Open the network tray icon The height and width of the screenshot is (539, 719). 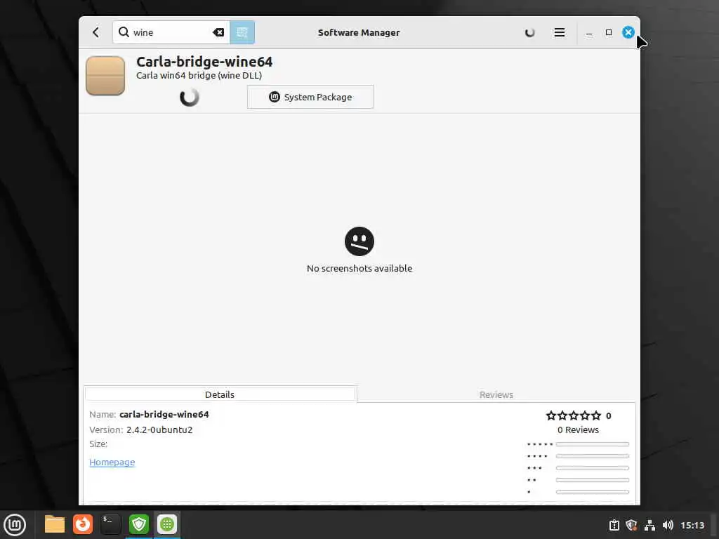pyautogui.click(x=649, y=525)
